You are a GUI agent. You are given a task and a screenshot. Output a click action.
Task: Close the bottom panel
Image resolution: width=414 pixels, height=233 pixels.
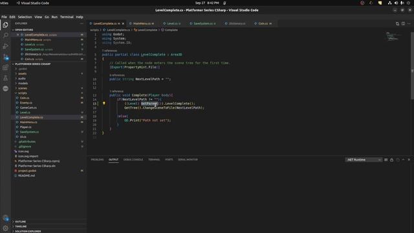(409, 160)
